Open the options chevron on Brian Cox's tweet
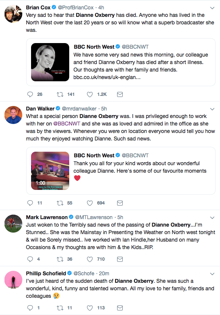 pos(212,8)
